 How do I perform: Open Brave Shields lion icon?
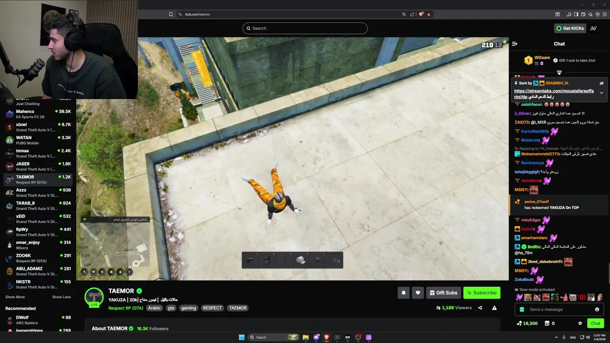421,14
